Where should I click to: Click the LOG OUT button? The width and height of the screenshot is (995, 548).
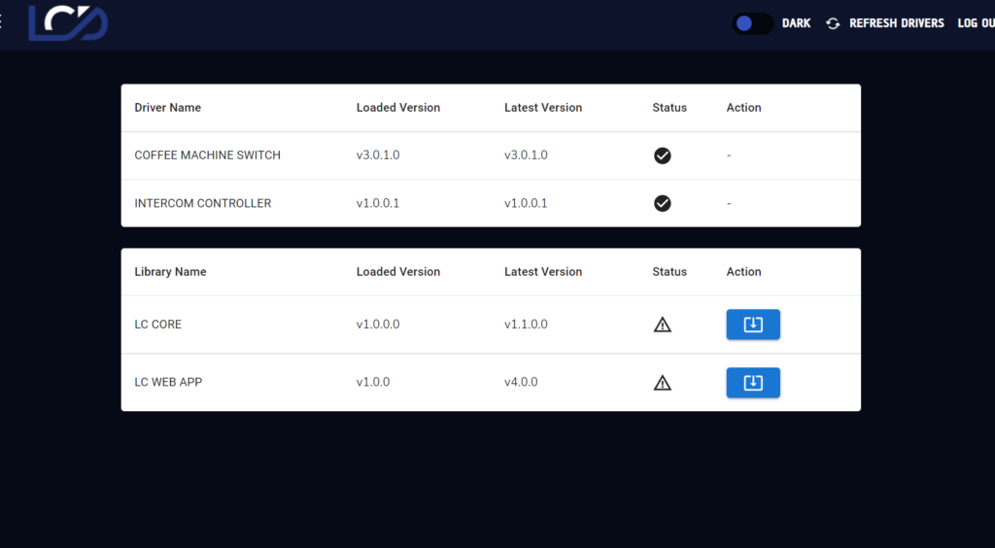(976, 23)
